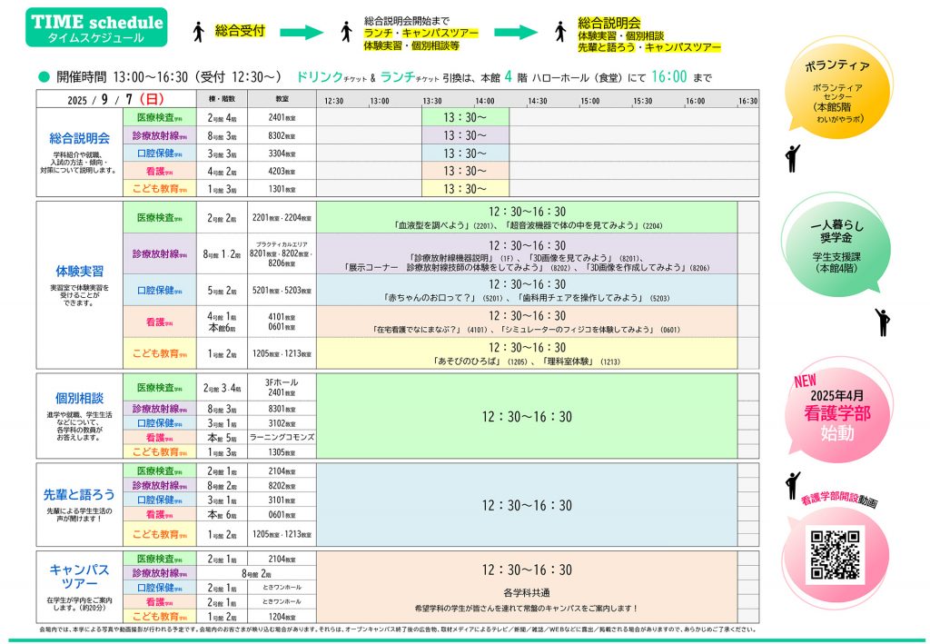
Task: Click the walking person icon beside 総合受付
Action: tap(199, 32)
